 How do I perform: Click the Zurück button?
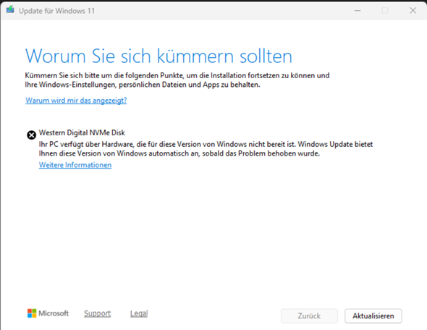[x=309, y=316]
